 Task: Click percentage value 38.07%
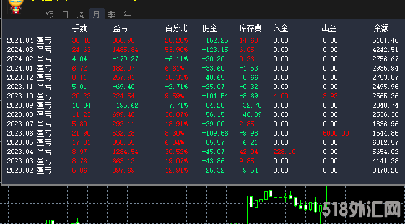(x=176, y=115)
